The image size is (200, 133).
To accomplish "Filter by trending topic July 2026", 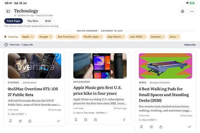I will 137,37.
